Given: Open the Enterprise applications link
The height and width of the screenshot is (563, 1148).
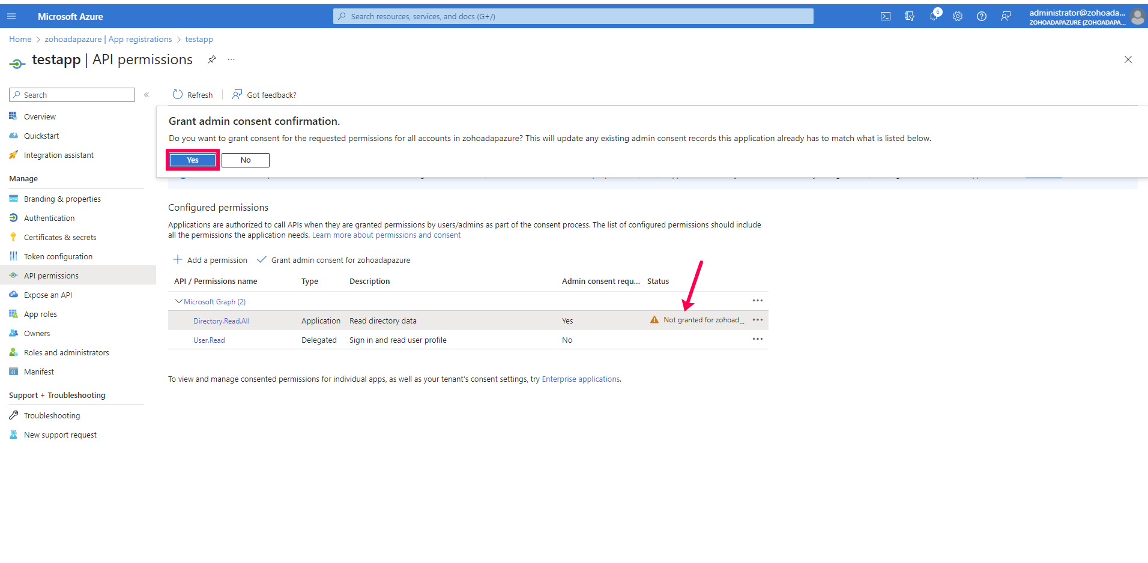Looking at the screenshot, I should (581, 379).
